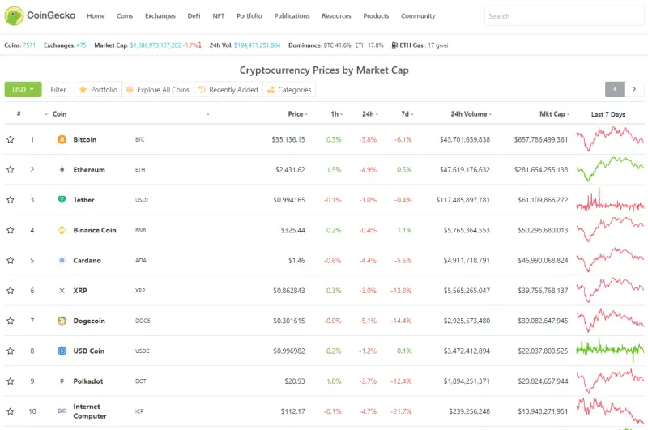Screen dimensions: 648x430
Task: Click the Dogecoin coin icon
Action: coord(62,321)
